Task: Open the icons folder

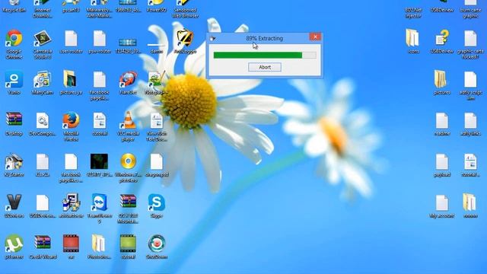Action: click(x=413, y=42)
